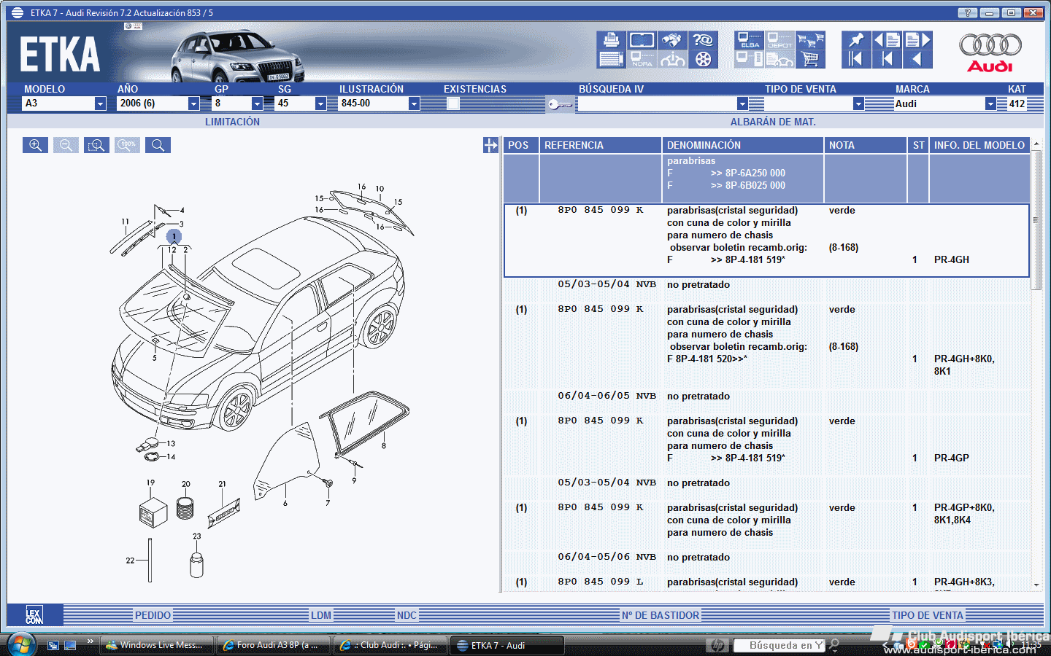Open the bottom TIPO DE VENTA tab
This screenshot has width=1051, height=656.
(928, 615)
